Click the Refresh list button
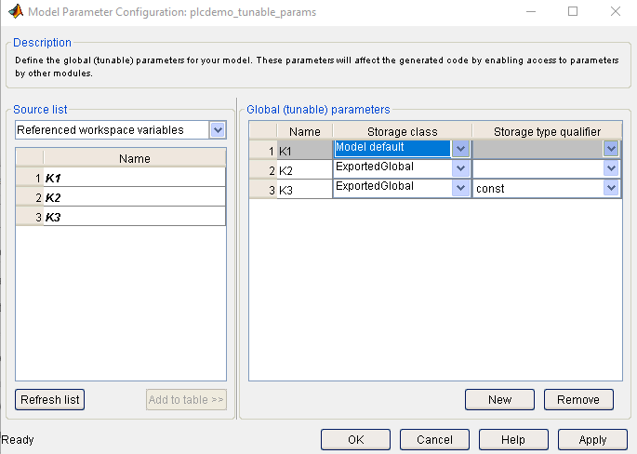 pyautogui.click(x=50, y=400)
